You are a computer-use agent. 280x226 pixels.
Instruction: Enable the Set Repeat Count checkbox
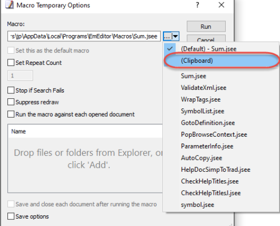(11, 63)
